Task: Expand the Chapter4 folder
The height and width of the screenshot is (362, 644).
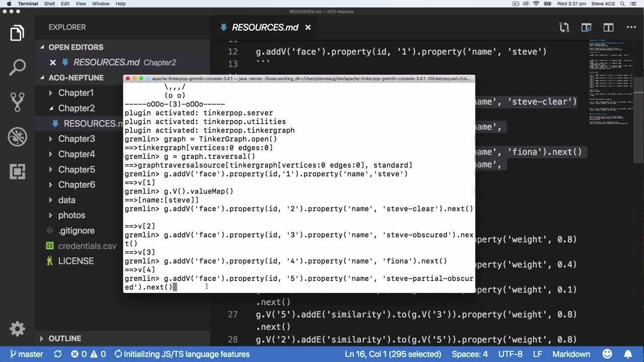Action: click(x=50, y=154)
